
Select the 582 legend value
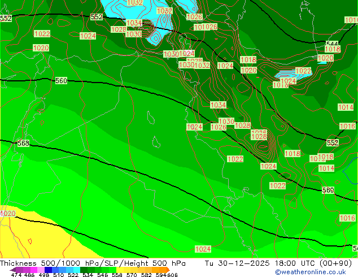[146, 275]
